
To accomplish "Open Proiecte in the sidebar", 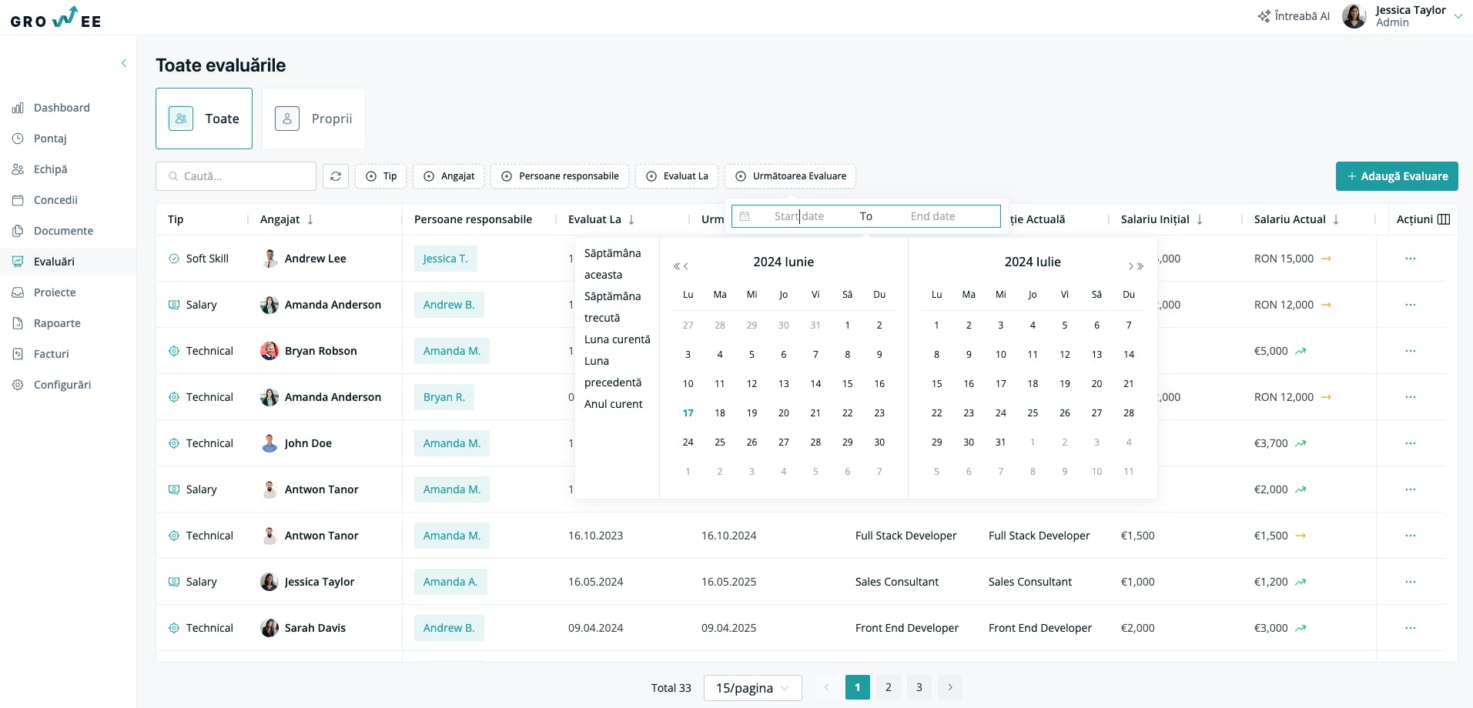I will pyautogui.click(x=55, y=292).
